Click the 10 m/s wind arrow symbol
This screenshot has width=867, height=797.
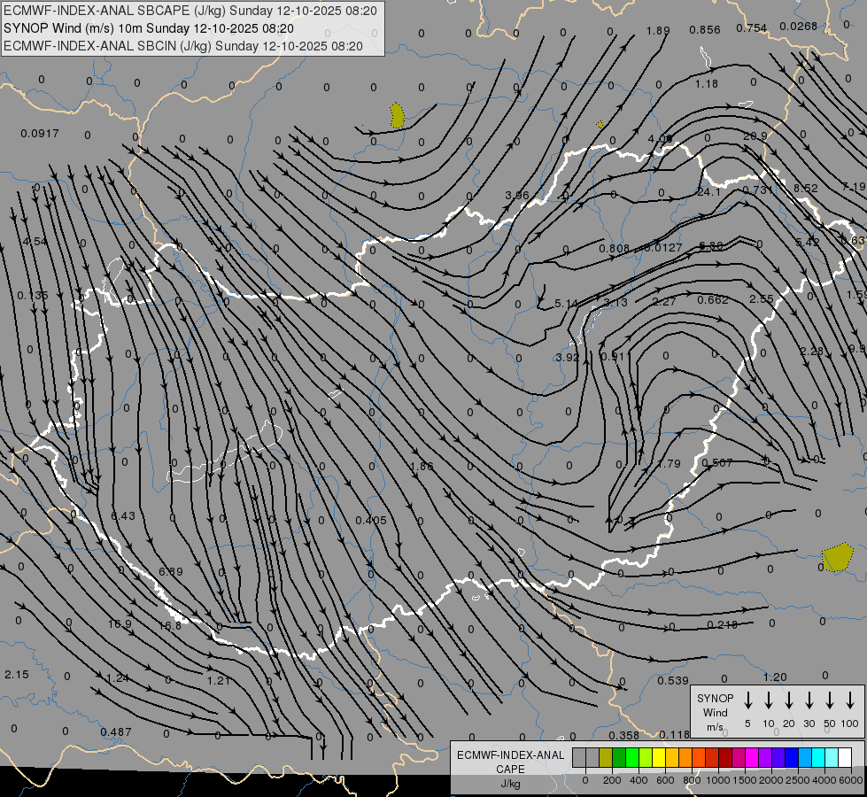(x=768, y=700)
